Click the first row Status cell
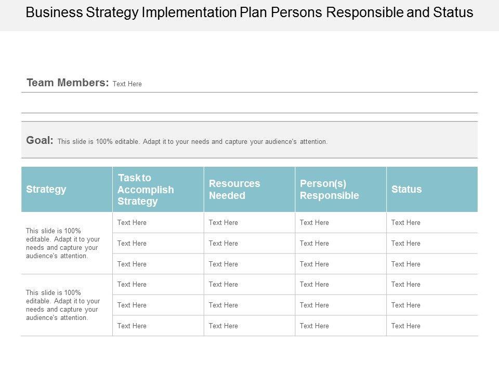This screenshot has width=499, height=374. pyautogui.click(x=406, y=222)
